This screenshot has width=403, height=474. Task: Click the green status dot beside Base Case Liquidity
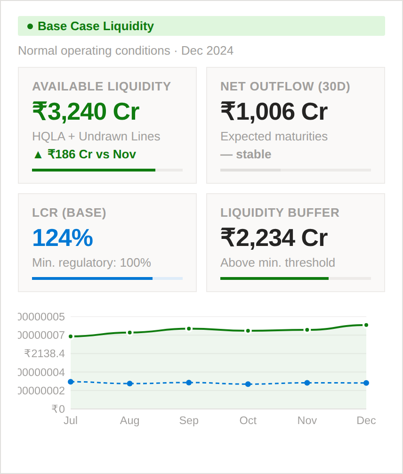pyautogui.click(x=30, y=26)
